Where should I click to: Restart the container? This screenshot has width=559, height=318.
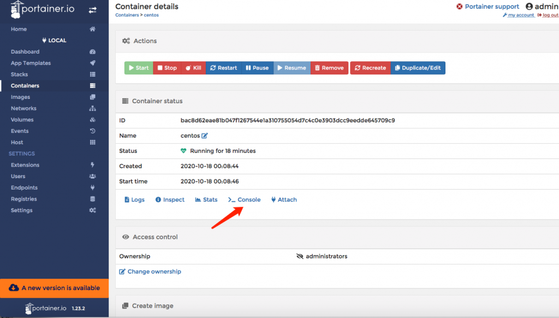223,68
